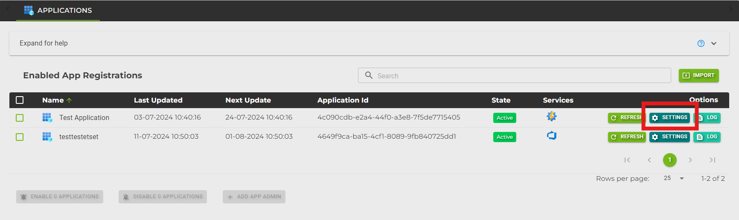
Task: Click the help question mark icon
Action: 701,43
